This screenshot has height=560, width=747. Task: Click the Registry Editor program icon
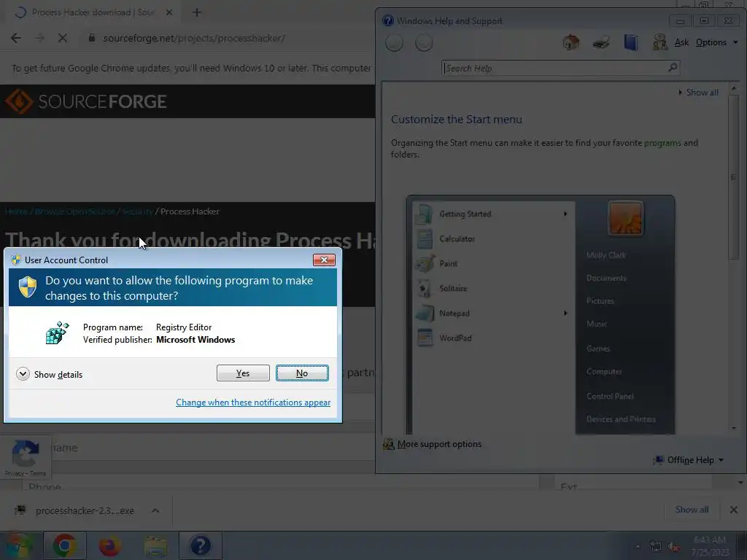[57, 332]
